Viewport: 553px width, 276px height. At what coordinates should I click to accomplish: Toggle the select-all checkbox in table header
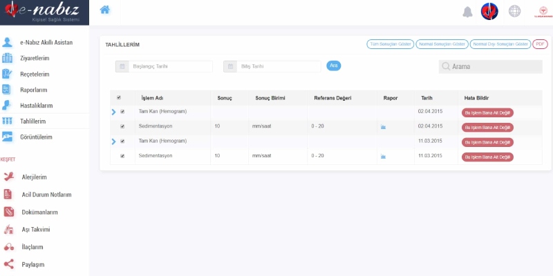click(119, 98)
